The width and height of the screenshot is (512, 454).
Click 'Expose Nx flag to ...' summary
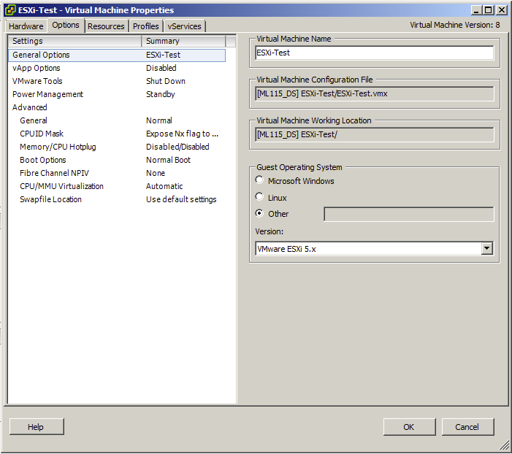tap(182, 134)
